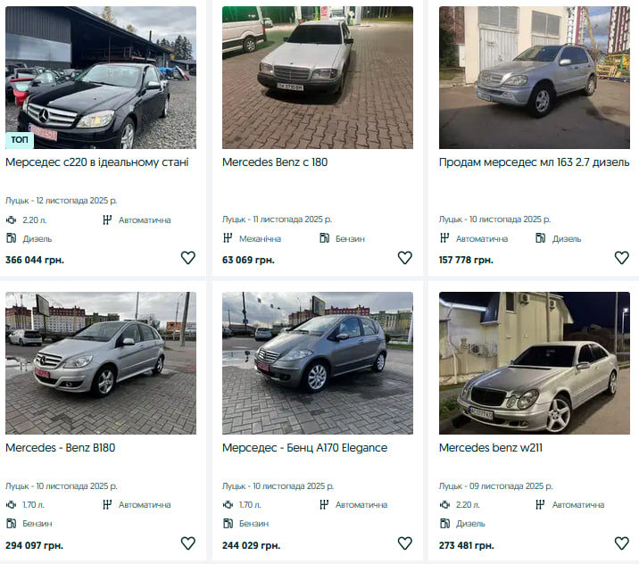Open 'Продам мерседес мл 163 2.7 дизель' link
639x564 pixels.
coord(534,162)
